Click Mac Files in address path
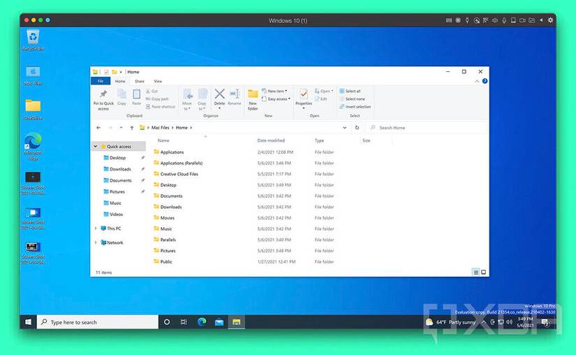 [160, 127]
